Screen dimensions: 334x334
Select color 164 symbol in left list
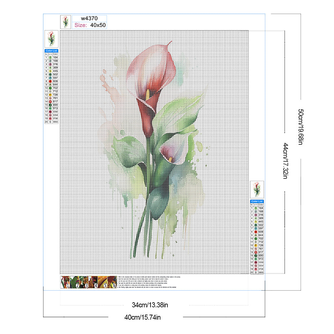[x=50, y=57]
